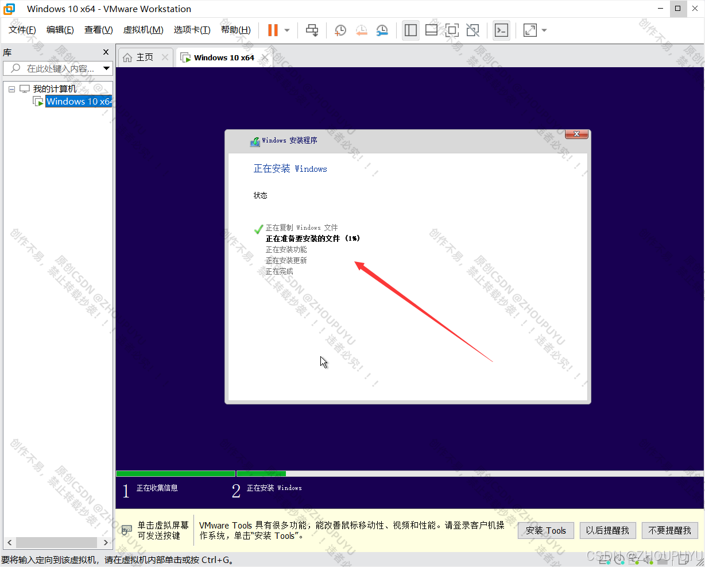Click the status bar Ctrl+G hint text

(118, 560)
